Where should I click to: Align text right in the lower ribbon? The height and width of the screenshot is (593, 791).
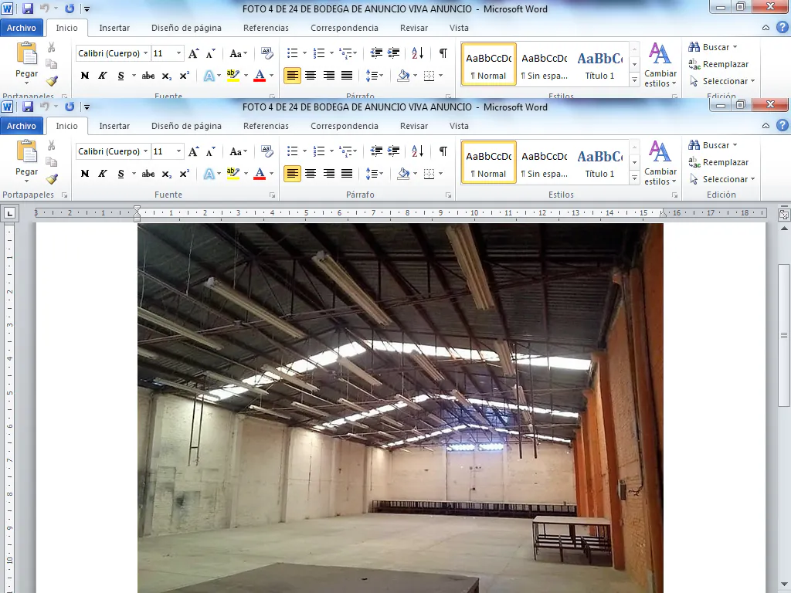328,174
